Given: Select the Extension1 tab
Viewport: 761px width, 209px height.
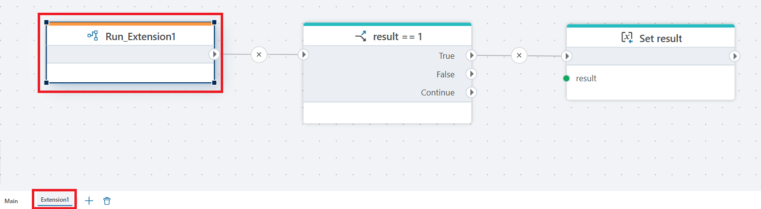Looking at the screenshot, I should coord(55,200).
